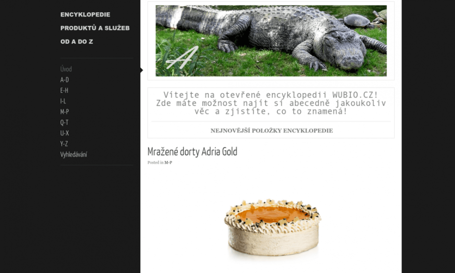Click the alligator header banner image

271,41
